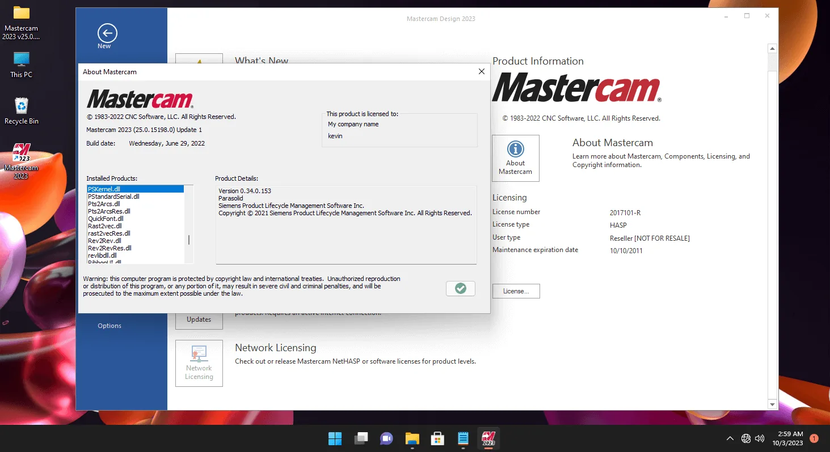This screenshot has height=452, width=830.
Task: Click expiration date 10/10/2011
Action: tap(626, 251)
